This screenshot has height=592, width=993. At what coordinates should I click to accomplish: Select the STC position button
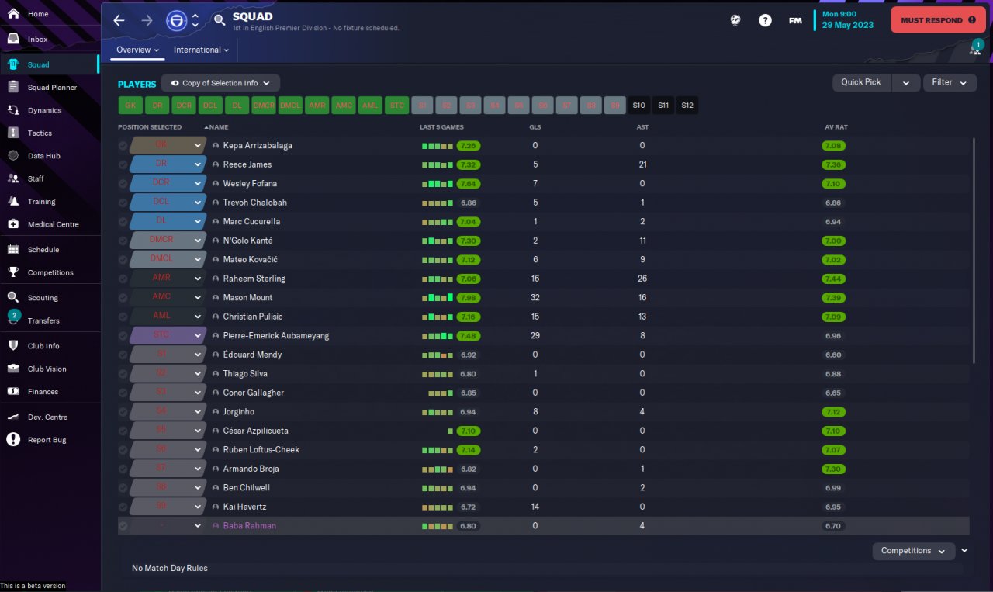(x=397, y=106)
